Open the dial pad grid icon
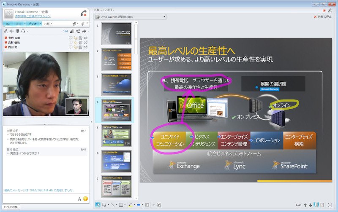This screenshot has width=338, height=212. click(x=17, y=31)
